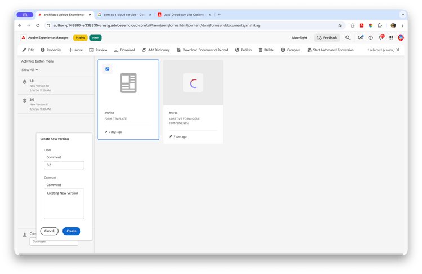
Task: Click the Edit pencil toolbar action
Action: click(x=28, y=50)
